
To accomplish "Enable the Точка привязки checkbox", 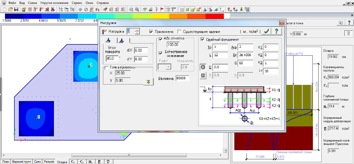I will [106, 67].
